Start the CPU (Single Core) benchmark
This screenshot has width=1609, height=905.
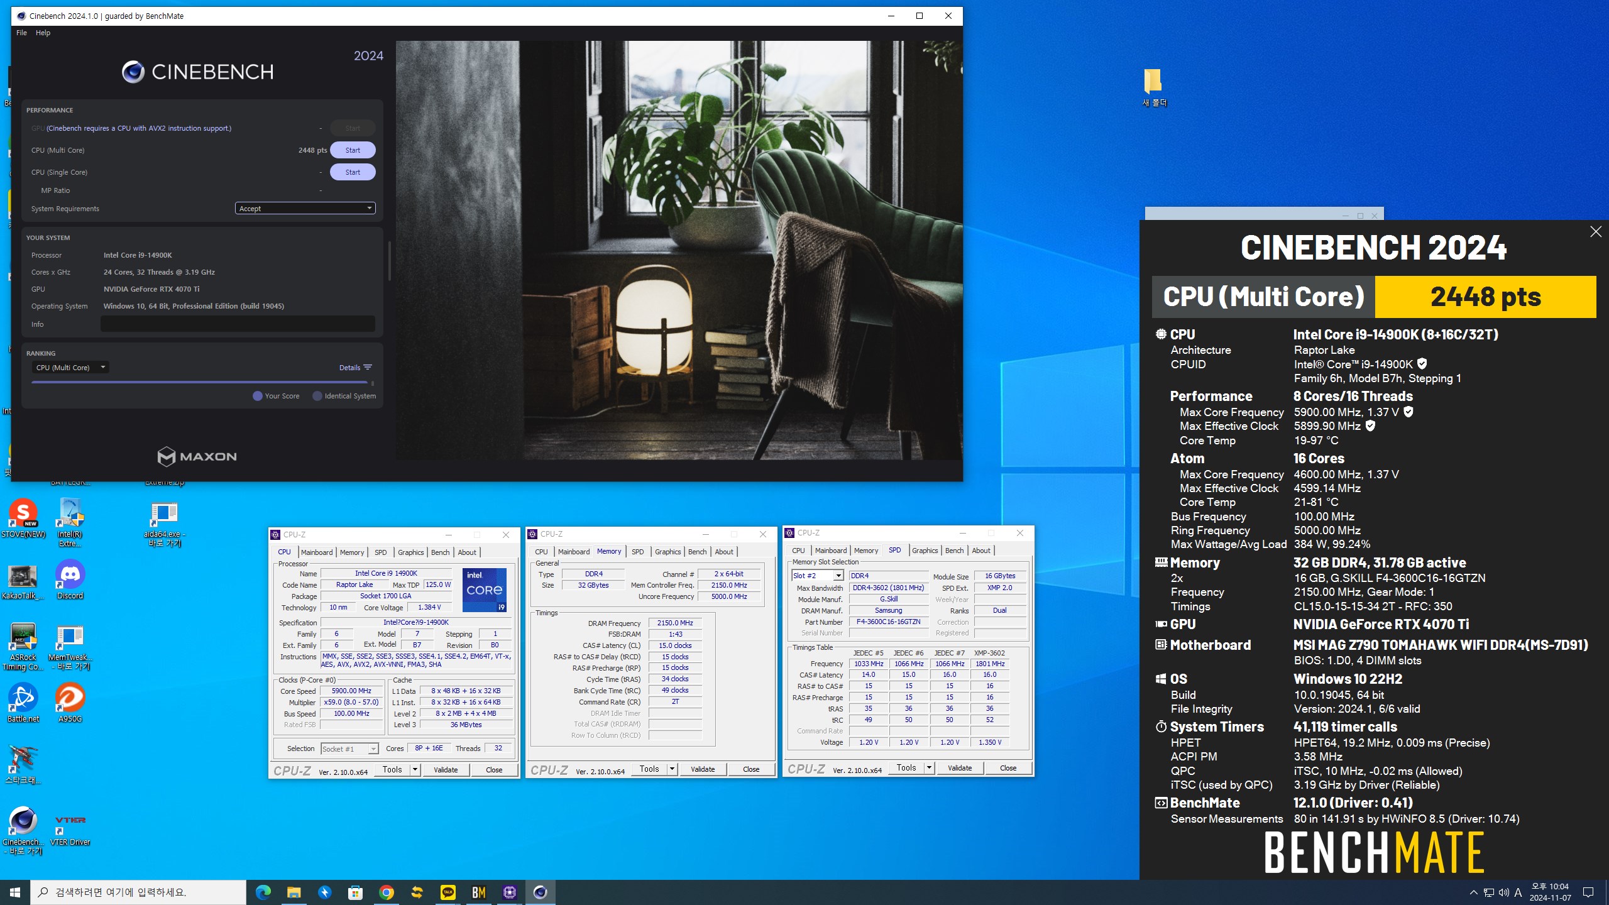click(353, 172)
